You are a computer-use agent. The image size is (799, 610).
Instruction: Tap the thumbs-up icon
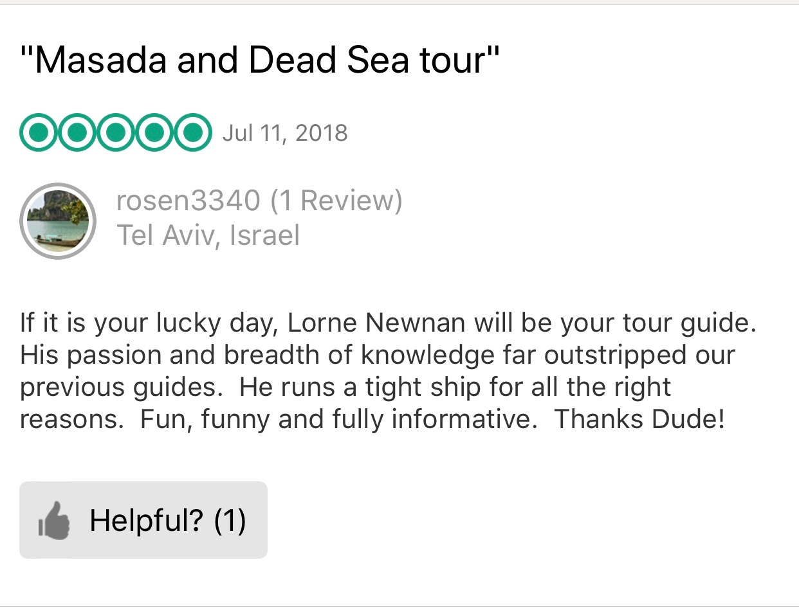click(54, 520)
